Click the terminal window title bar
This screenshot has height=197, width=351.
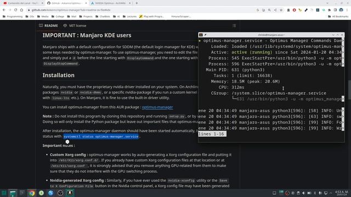(x=271, y=35)
